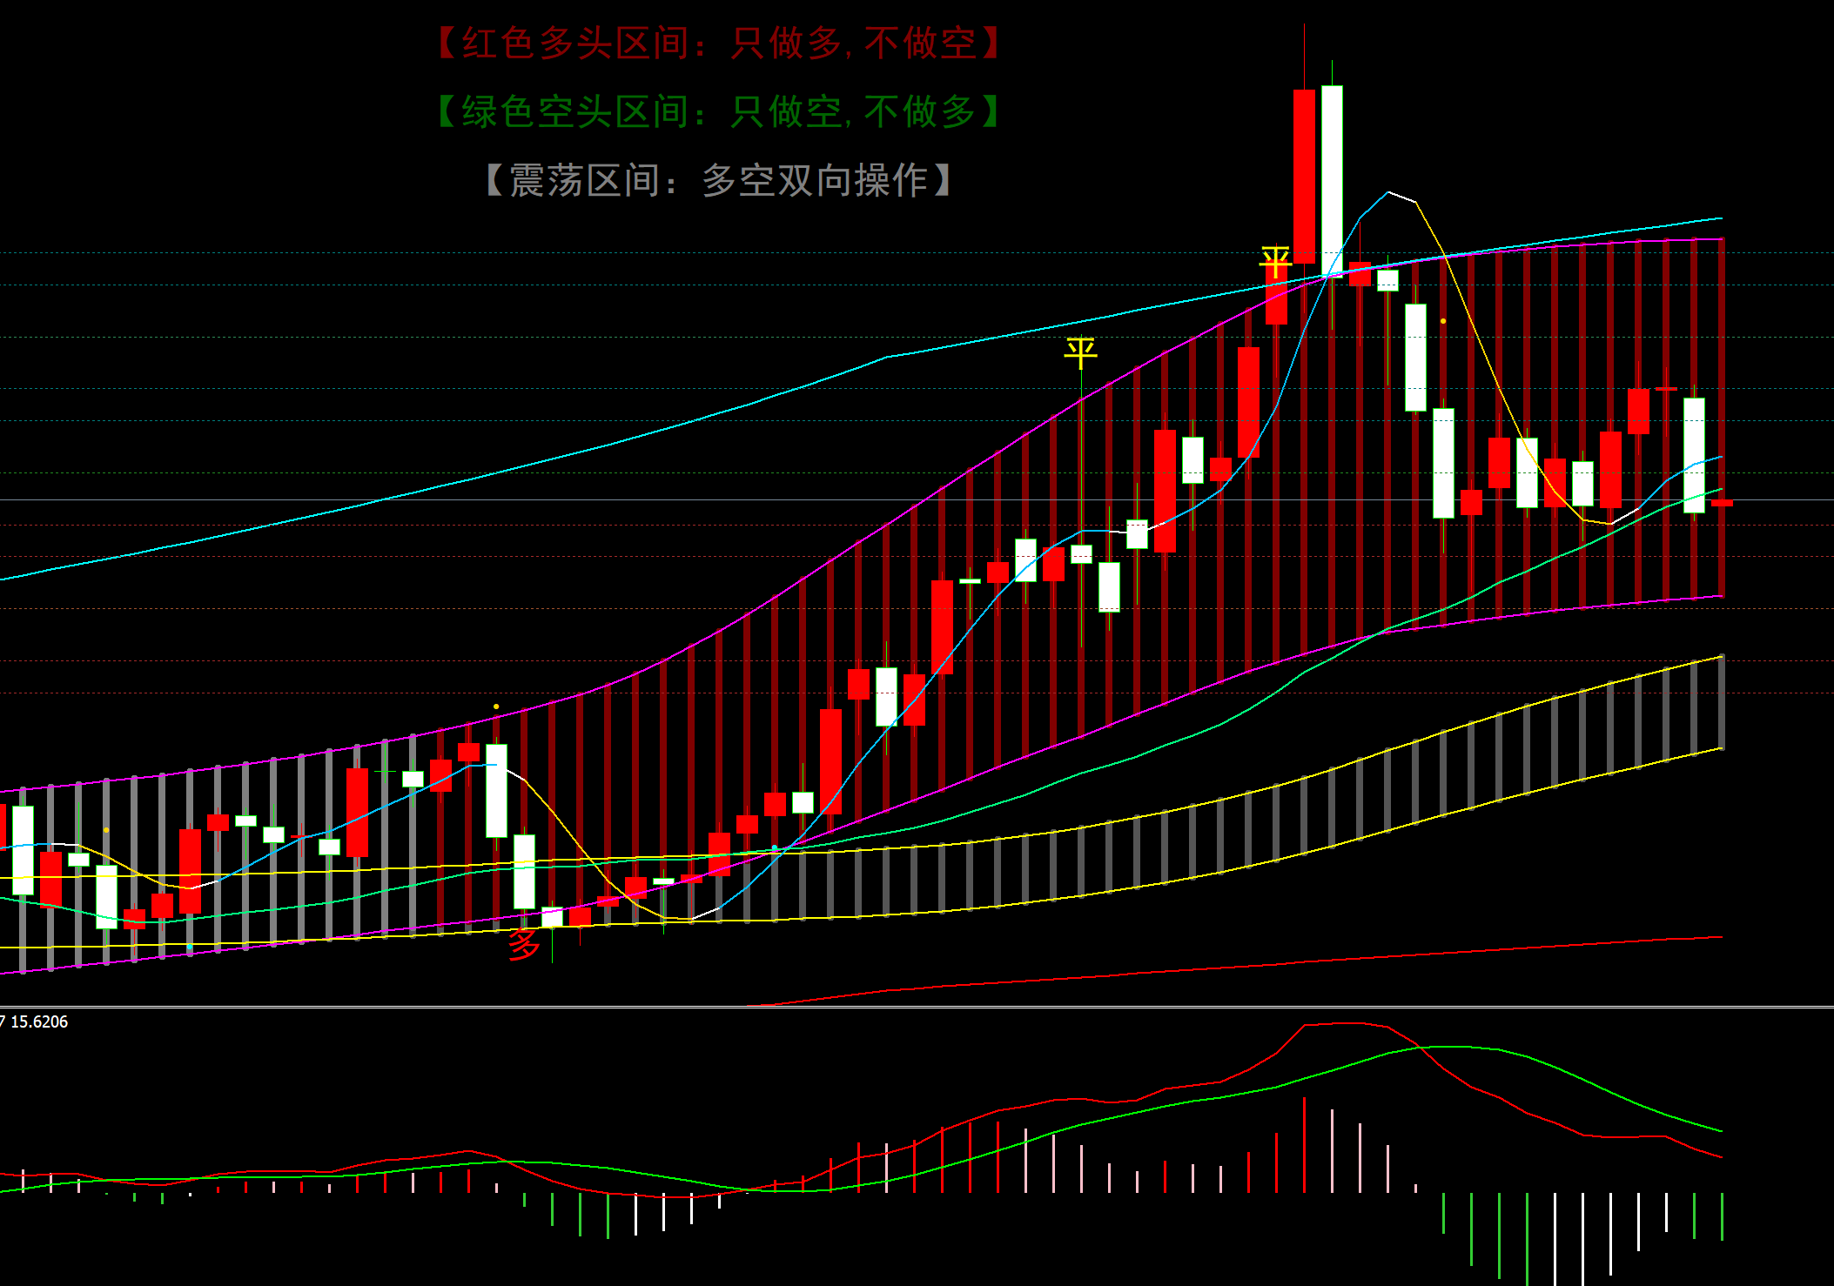Click the red text label '红色多头区间：只做多,不做空'
This screenshot has width=1834, height=1286.
coord(719,43)
